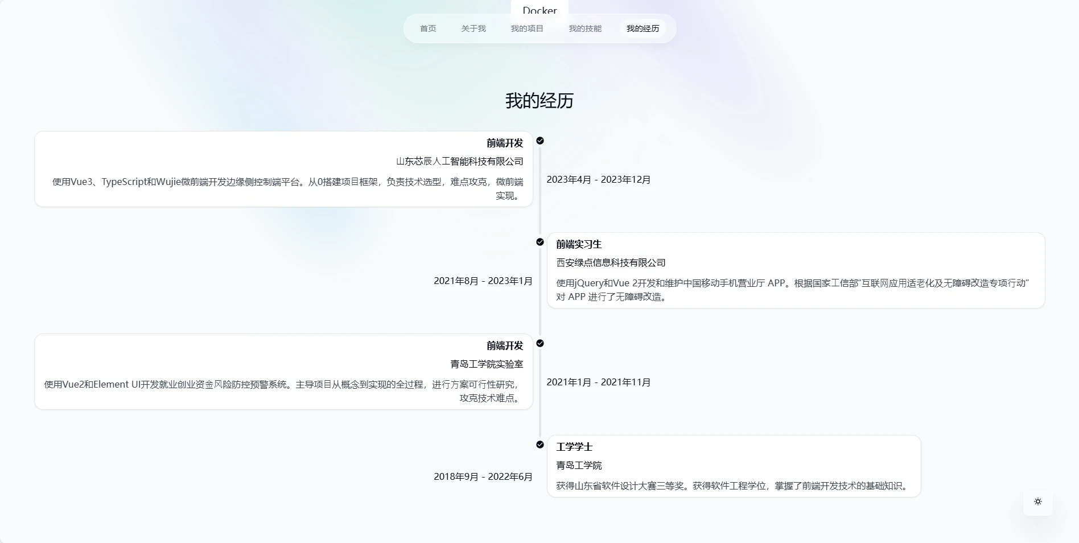Switch to the 关于我 section
The height and width of the screenshot is (543, 1079).
click(474, 28)
